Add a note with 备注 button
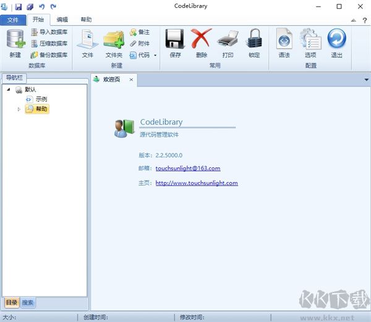 (x=140, y=32)
